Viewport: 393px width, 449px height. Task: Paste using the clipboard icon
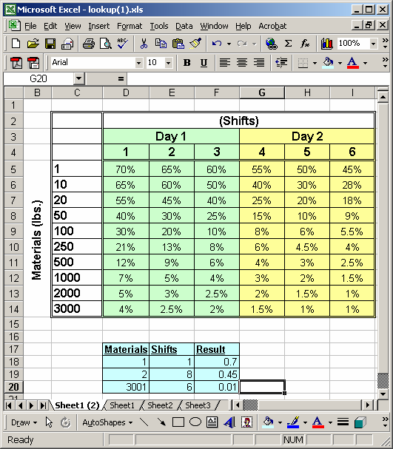tap(178, 44)
